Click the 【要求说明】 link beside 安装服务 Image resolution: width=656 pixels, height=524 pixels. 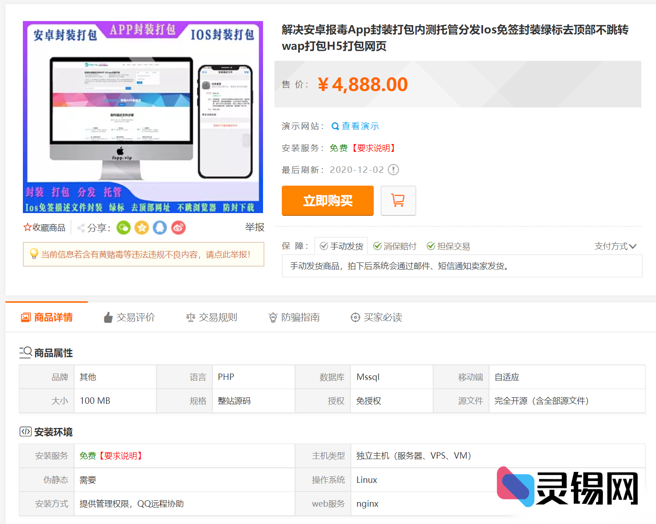tap(374, 148)
